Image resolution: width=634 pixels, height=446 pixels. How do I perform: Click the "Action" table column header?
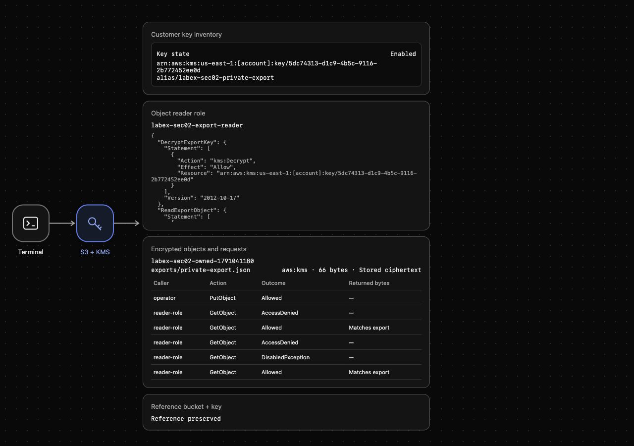(x=218, y=283)
